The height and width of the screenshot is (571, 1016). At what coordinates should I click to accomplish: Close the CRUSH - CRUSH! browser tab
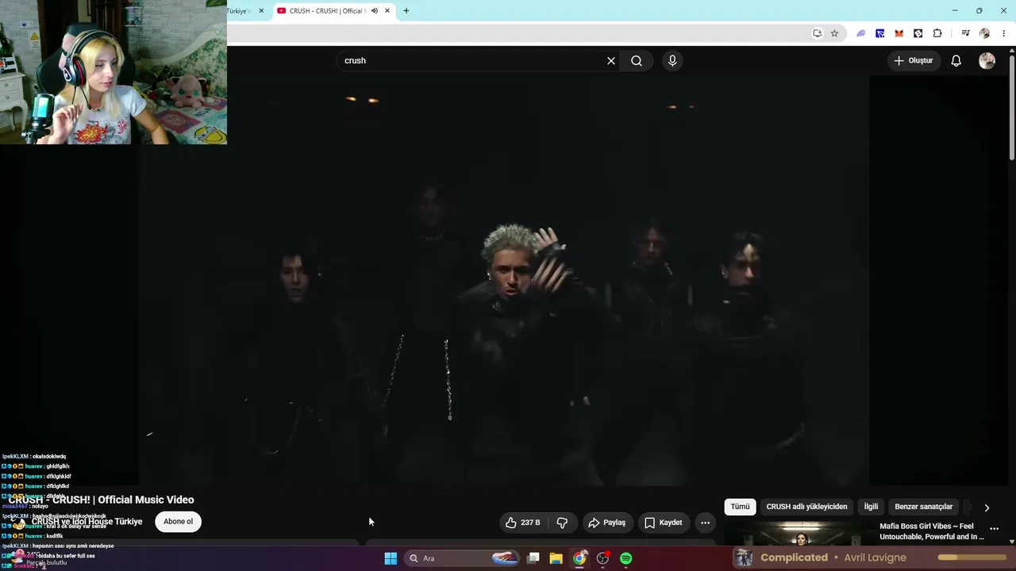click(387, 11)
